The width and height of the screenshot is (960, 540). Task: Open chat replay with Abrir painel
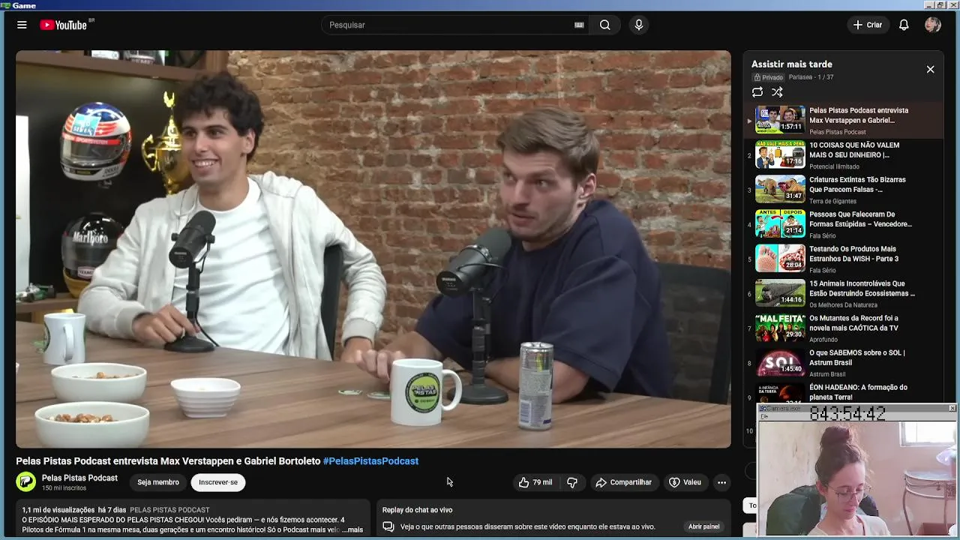coord(703,526)
